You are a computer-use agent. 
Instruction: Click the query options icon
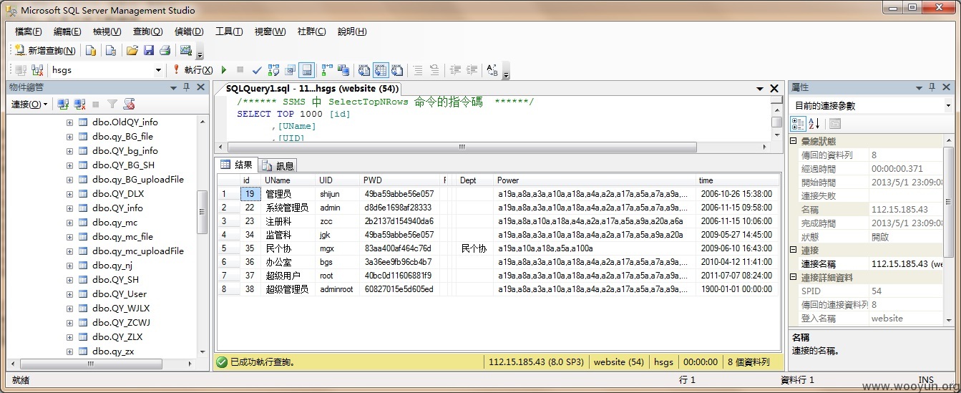coord(290,70)
